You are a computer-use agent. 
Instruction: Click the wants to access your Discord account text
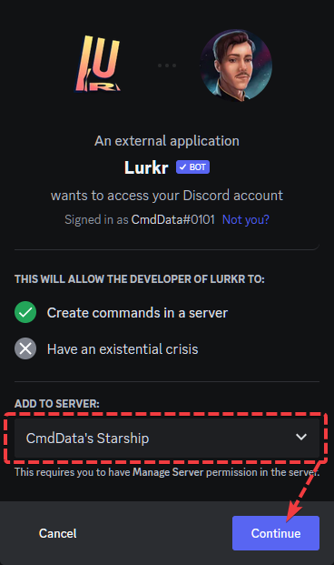tap(167, 196)
